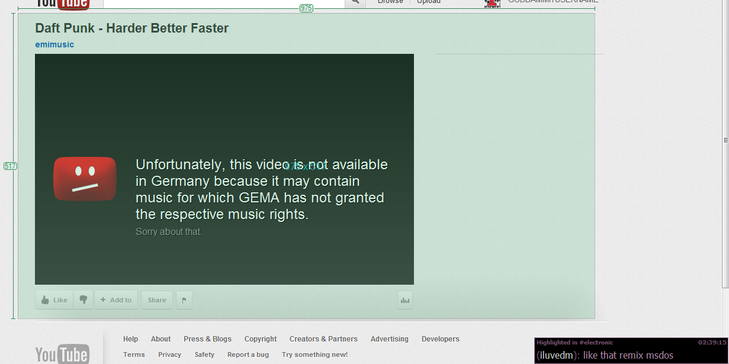This screenshot has height=364, width=729.
Task: Click the red sad-face error icon in the player
Action: (x=85, y=179)
